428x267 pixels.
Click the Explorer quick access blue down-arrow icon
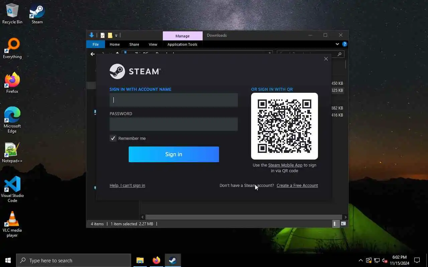coord(91,35)
